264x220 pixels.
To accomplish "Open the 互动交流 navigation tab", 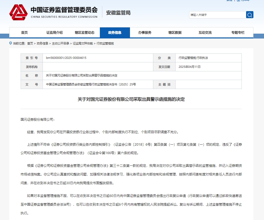I will pyautogui.click(x=205, y=33).
